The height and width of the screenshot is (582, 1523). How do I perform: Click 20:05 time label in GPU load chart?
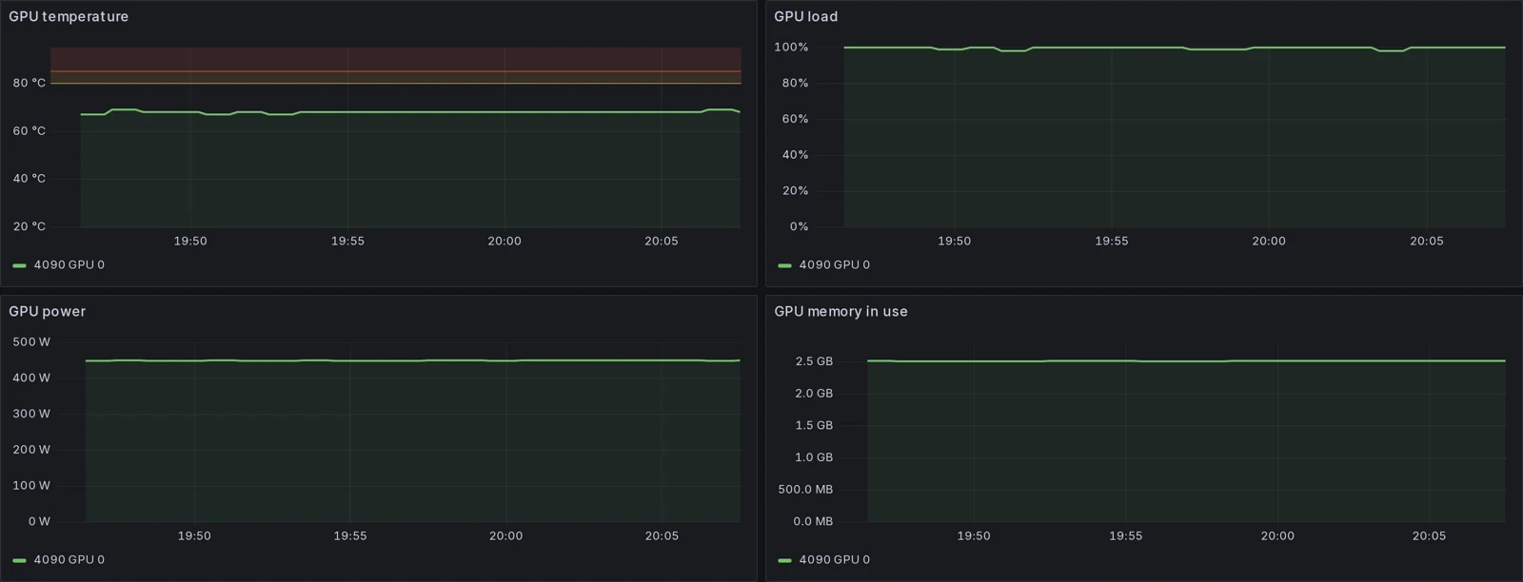pos(1427,242)
